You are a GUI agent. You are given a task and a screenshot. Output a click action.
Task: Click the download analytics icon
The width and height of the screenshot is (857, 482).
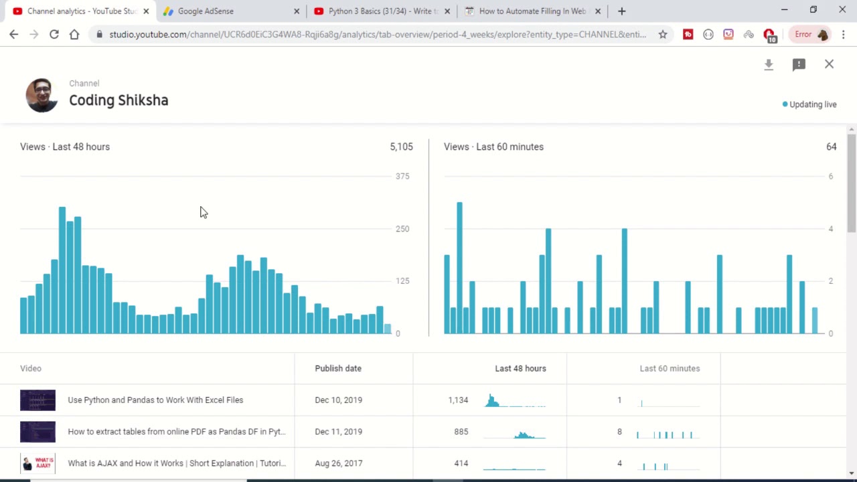click(769, 64)
